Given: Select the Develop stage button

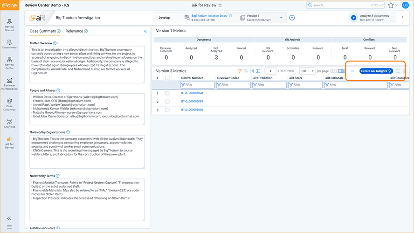Looking at the screenshot, I should [x=164, y=18].
